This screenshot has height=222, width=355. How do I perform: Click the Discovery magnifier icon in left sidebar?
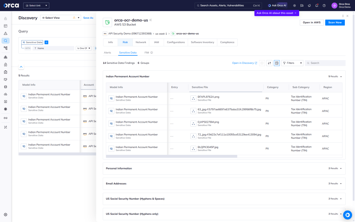tap(6, 41)
